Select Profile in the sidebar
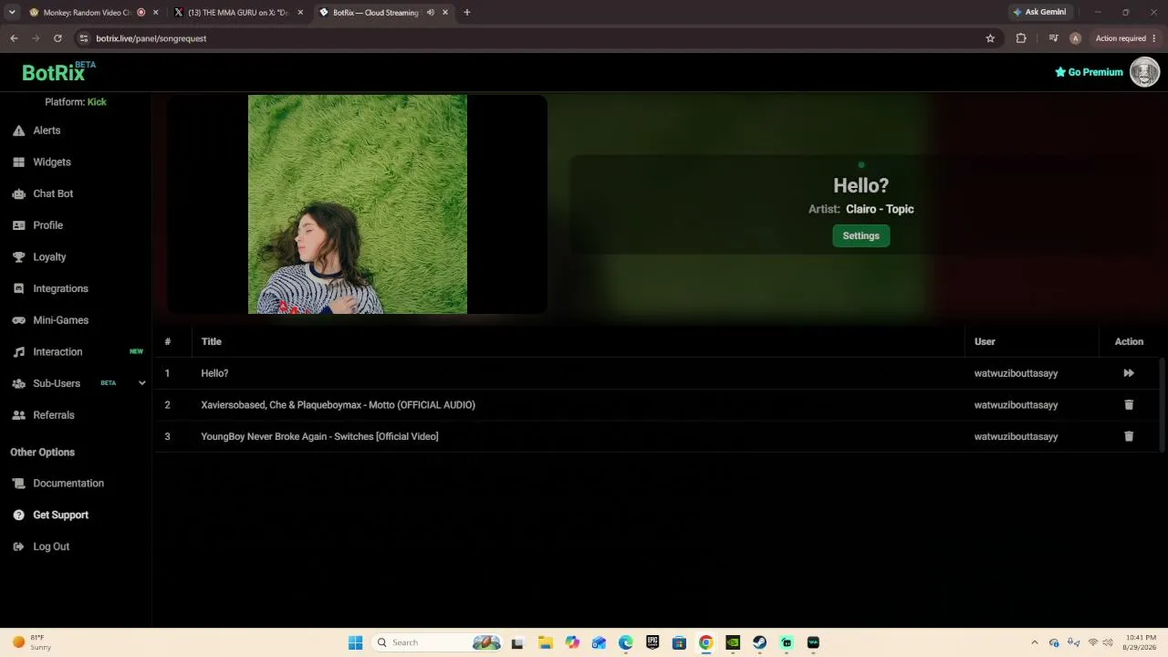1168x657 pixels. (48, 225)
